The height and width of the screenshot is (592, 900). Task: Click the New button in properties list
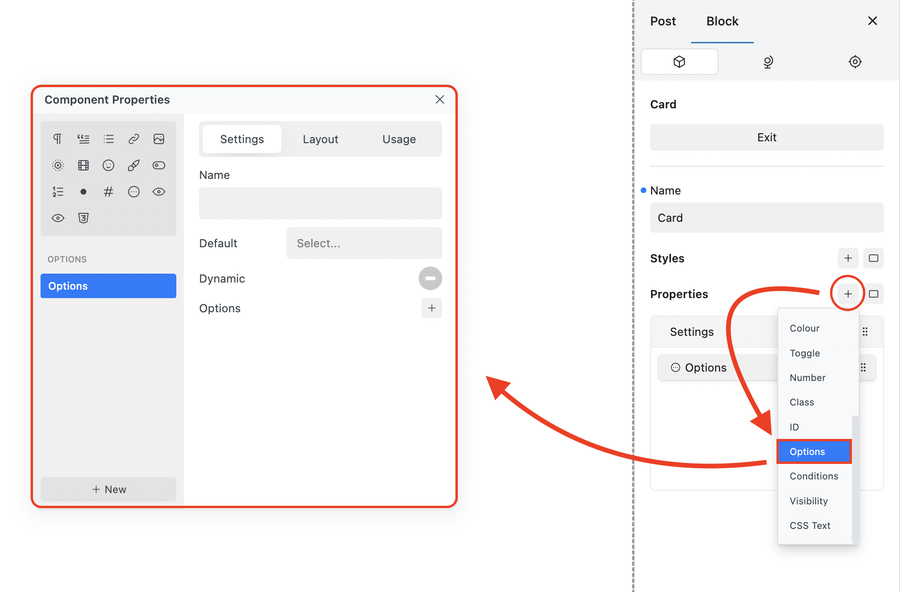click(x=108, y=489)
